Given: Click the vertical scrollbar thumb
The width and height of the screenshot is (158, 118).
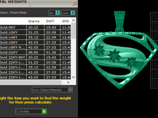Looking at the screenshot, I should (73, 30).
